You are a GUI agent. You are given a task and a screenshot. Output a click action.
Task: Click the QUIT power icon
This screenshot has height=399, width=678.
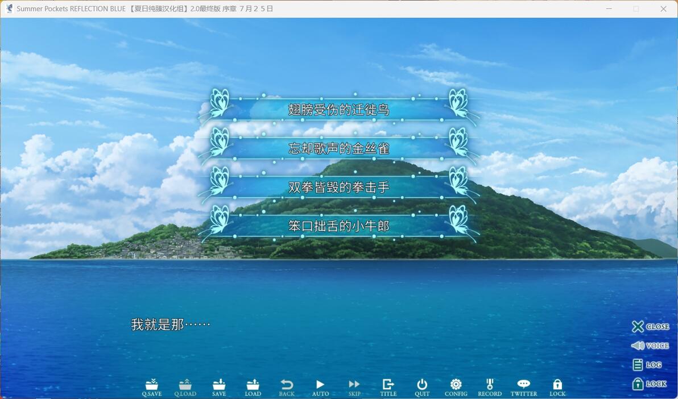pos(422,388)
